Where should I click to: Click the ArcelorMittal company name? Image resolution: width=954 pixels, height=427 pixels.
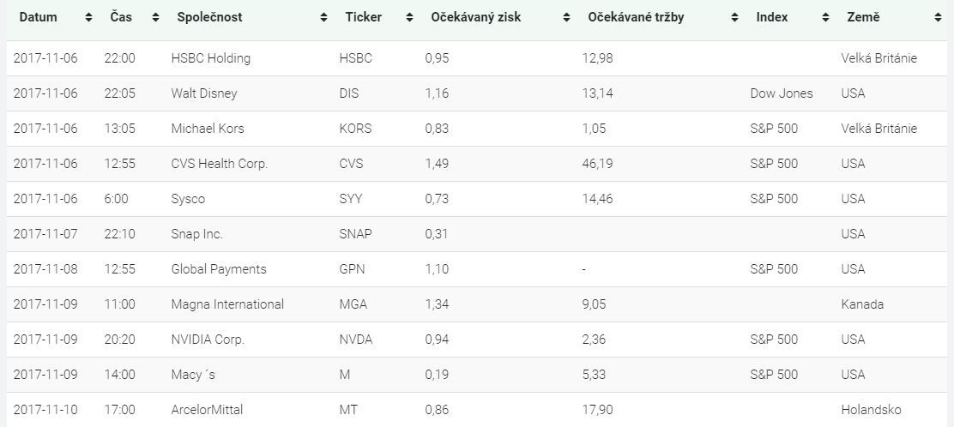click(211, 410)
